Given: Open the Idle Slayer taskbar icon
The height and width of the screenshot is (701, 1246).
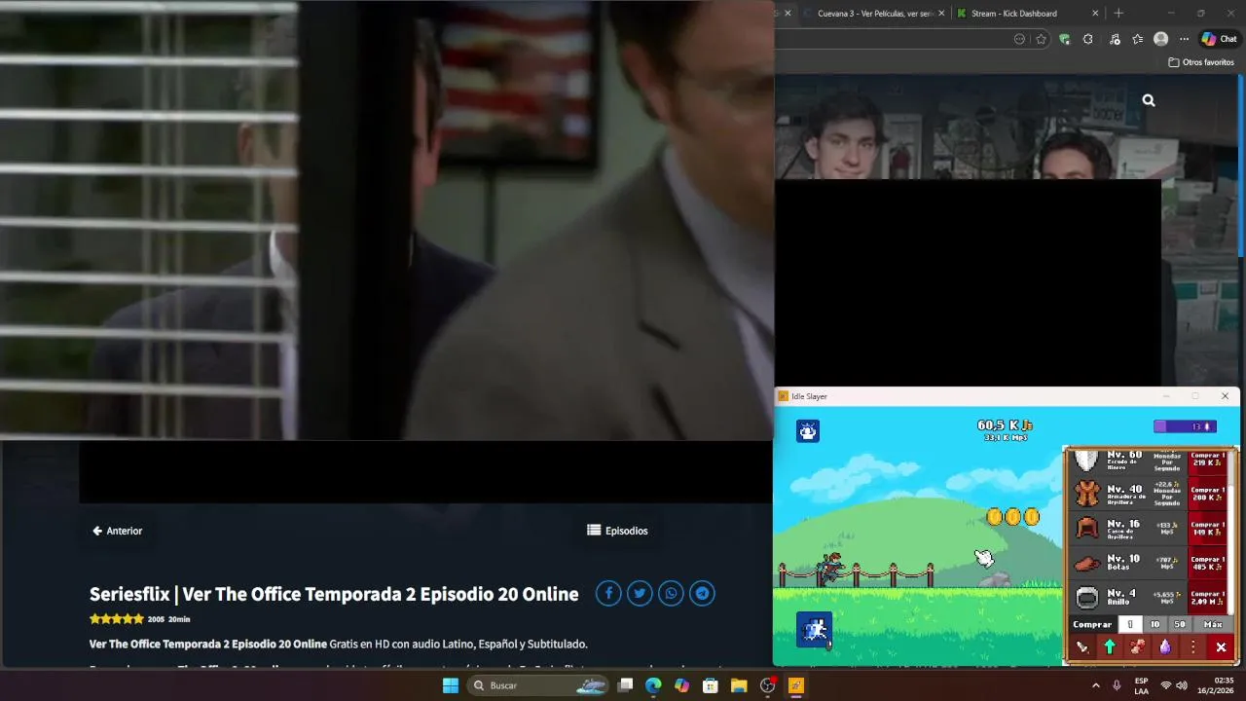Looking at the screenshot, I should point(795,685).
